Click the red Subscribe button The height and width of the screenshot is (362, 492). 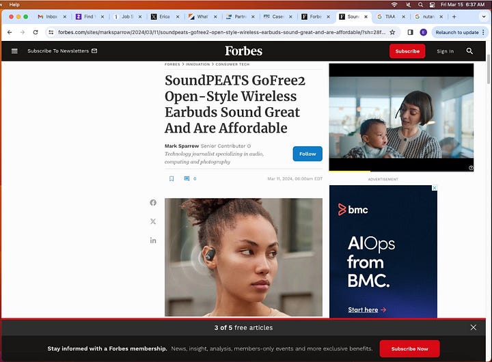pos(407,51)
